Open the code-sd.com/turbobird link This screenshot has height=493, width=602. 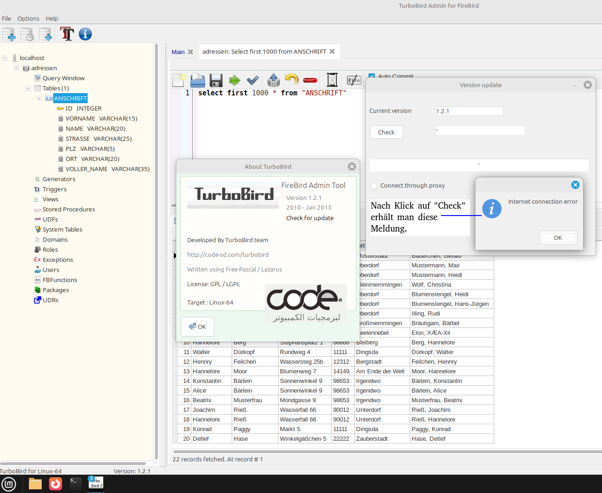(228, 255)
